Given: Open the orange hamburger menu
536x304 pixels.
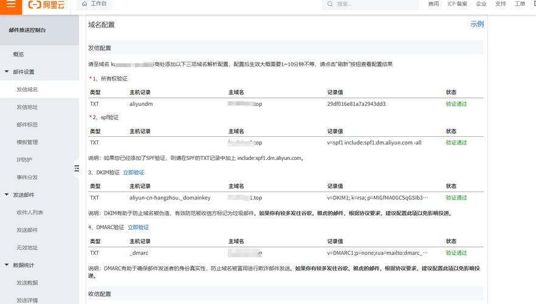Looking at the screenshot, I should point(11,5).
